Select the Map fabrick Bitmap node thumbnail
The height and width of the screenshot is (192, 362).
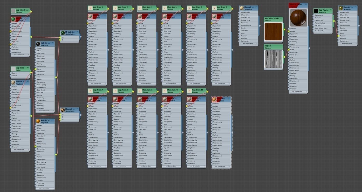(x=13, y=11)
